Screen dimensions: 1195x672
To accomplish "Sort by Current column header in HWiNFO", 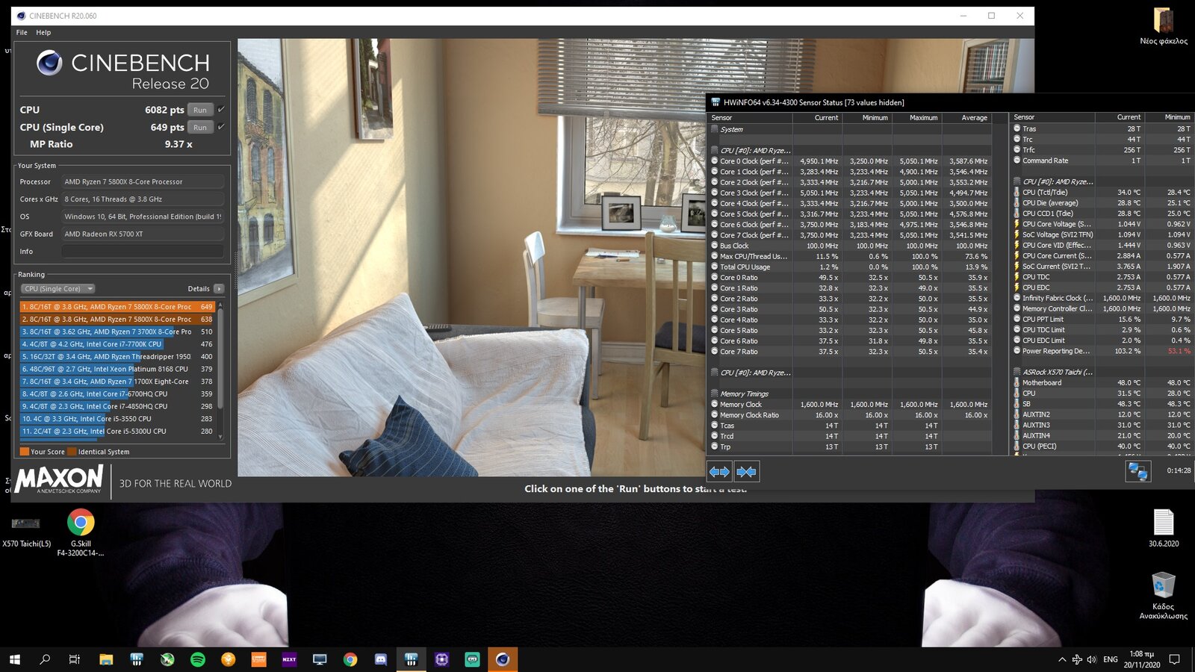I will tap(817, 118).
